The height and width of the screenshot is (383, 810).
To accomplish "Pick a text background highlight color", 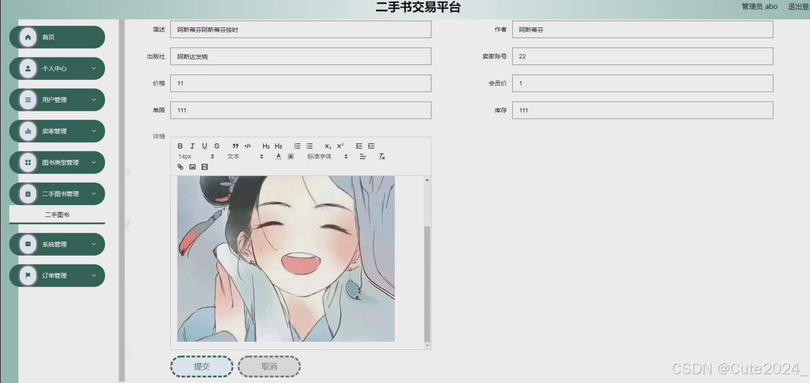I will pyautogui.click(x=291, y=157).
